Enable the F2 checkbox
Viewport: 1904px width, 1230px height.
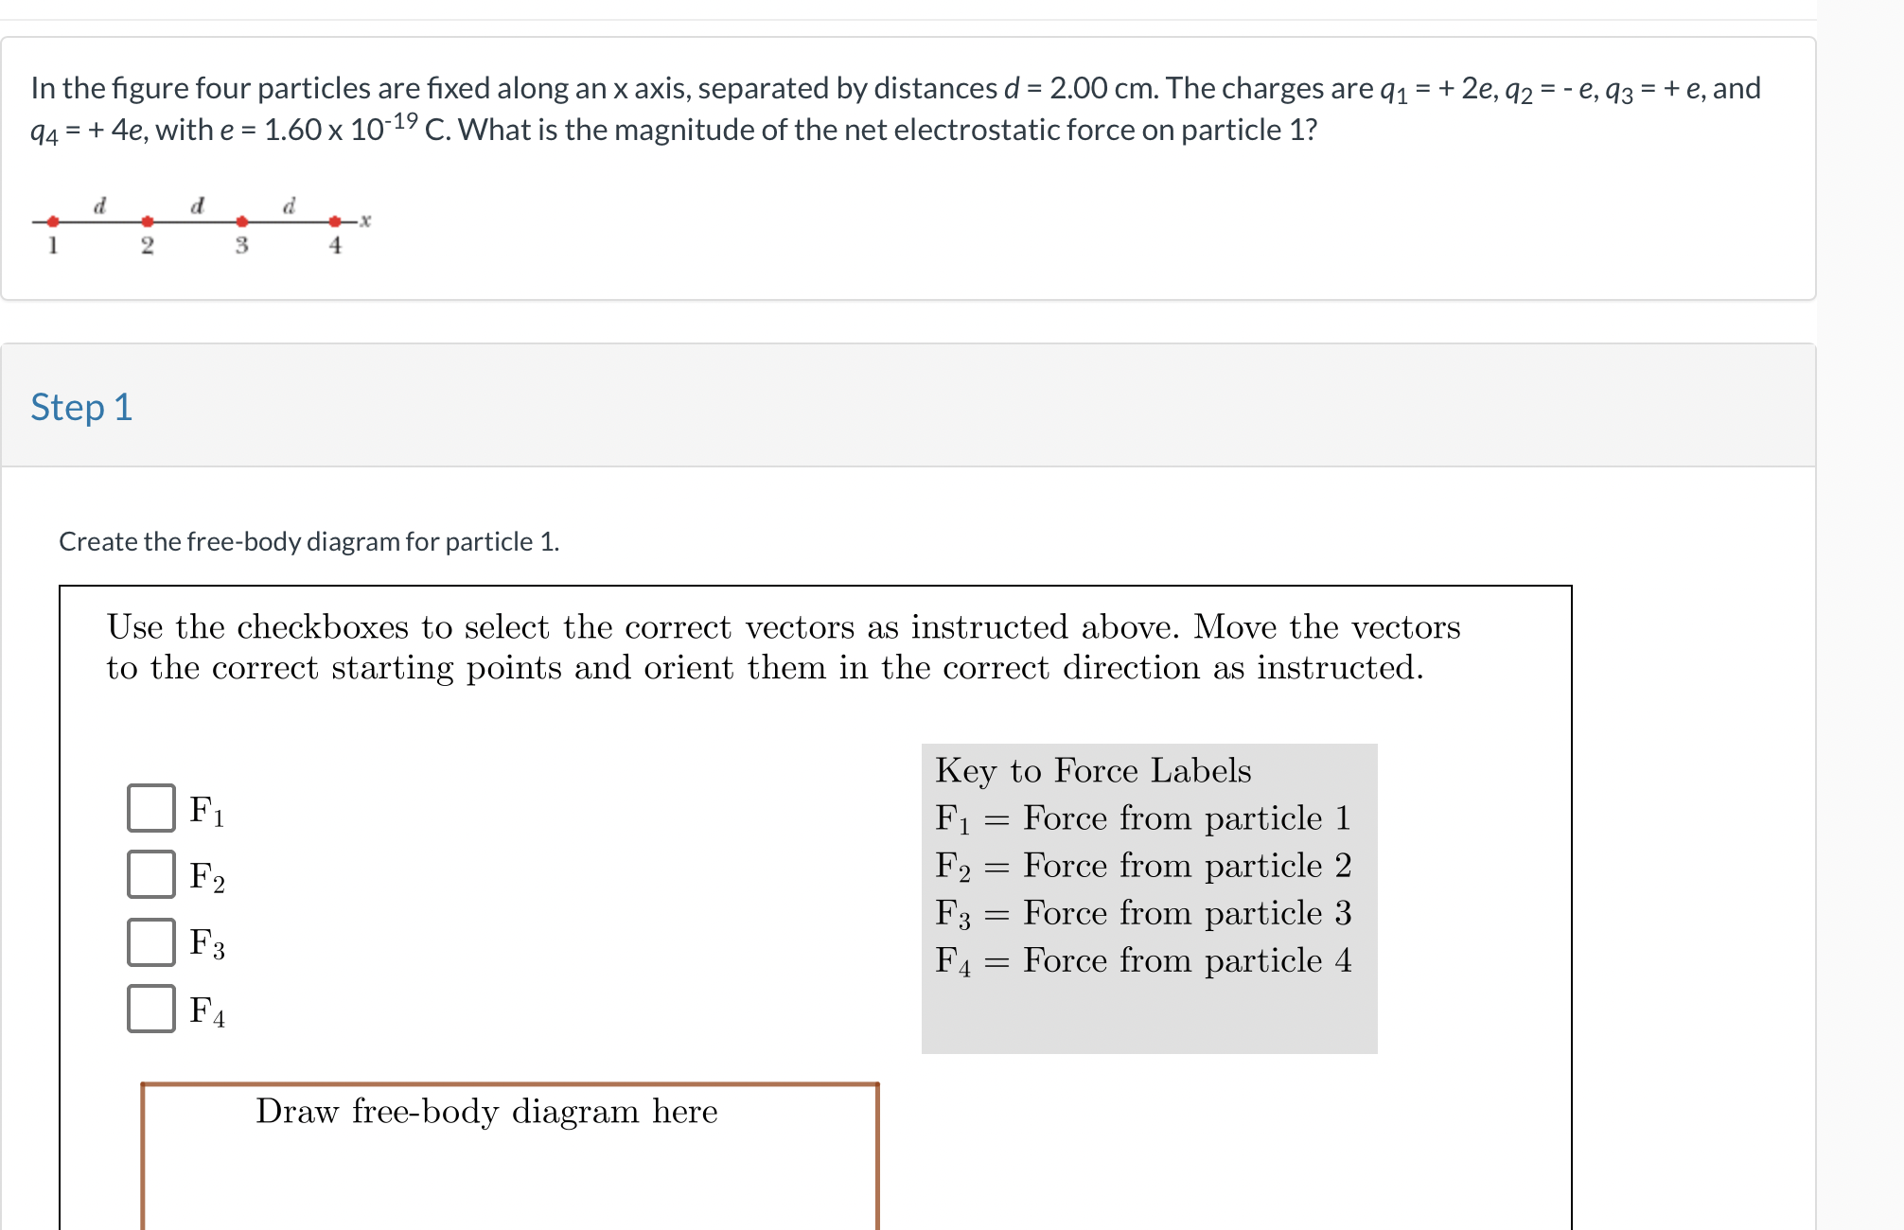pos(151,876)
